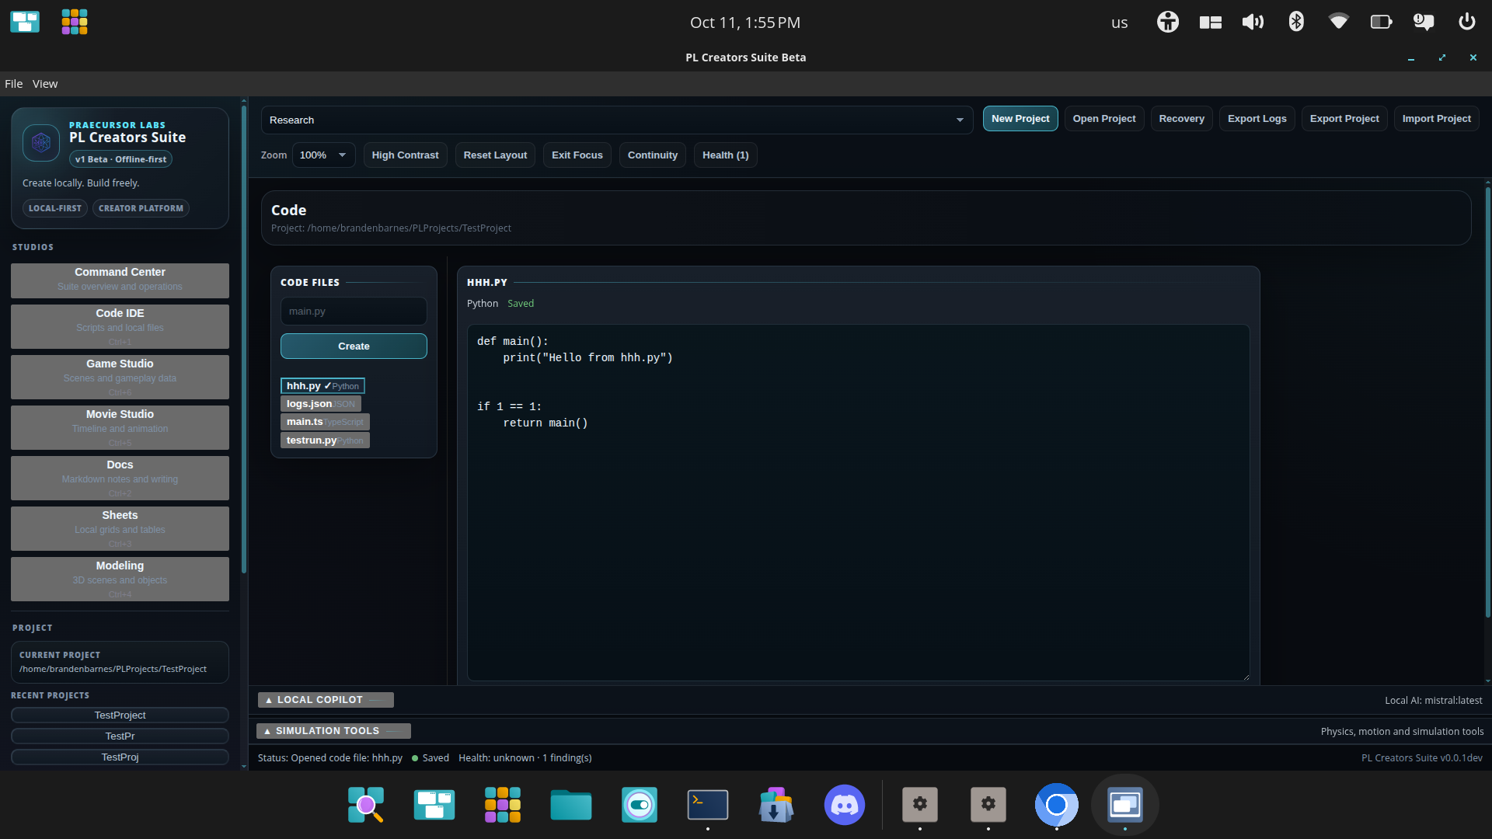Click Import Project button
Image resolution: width=1492 pixels, height=839 pixels.
pyautogui.click(x=1436, y=119)
